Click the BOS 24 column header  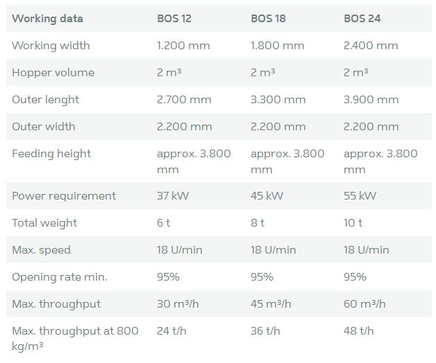click(362, 19)
